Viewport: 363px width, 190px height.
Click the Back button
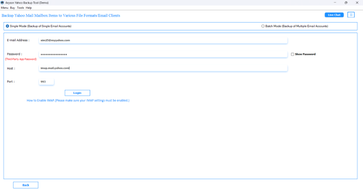(x=26, y=185)
